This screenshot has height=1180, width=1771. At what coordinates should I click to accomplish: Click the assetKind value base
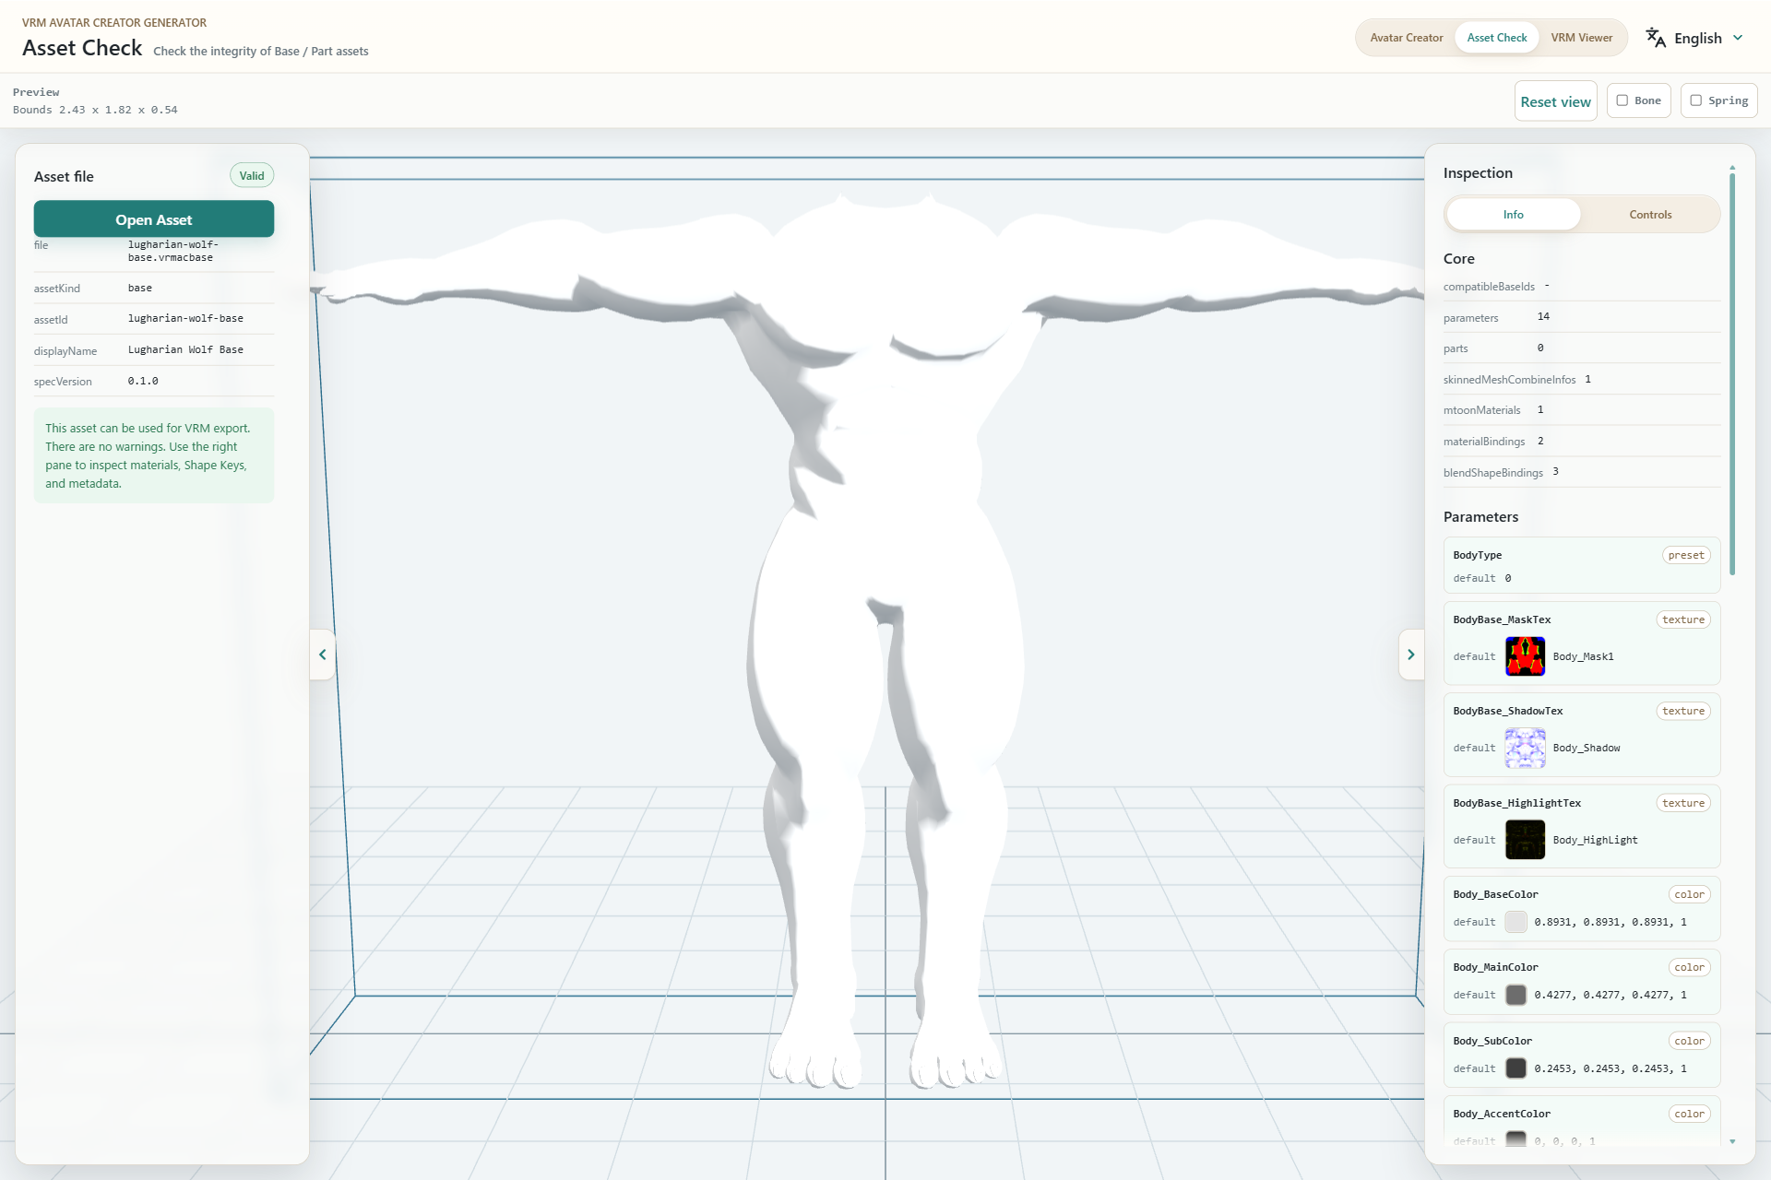point(140,288)
